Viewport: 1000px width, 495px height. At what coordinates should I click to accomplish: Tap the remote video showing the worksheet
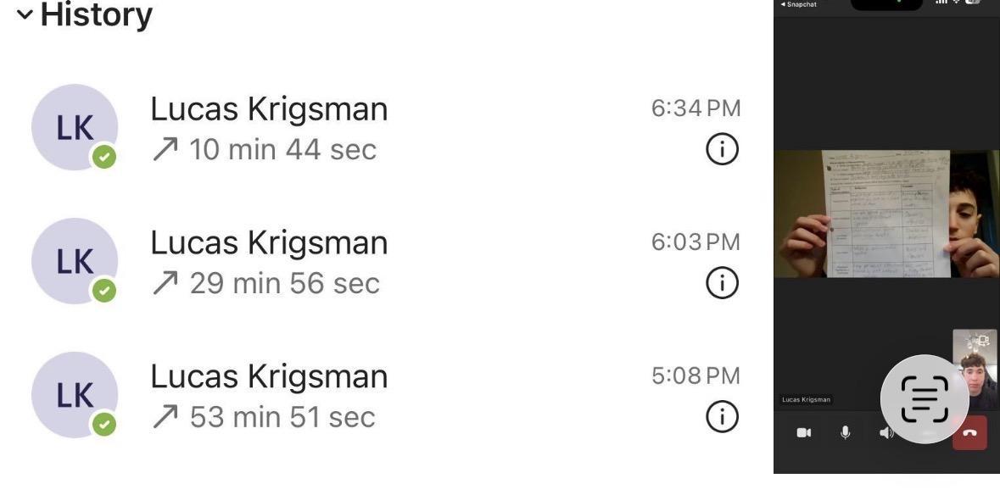pyautogui.click(x=886, y=214)
